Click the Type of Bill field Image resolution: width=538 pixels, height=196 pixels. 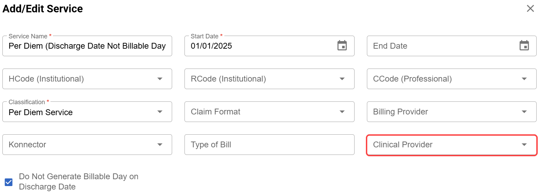point(269,145)
